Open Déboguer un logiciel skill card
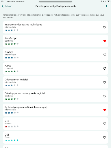Screen dimensions: 111x148 click(x=55, y=82)
